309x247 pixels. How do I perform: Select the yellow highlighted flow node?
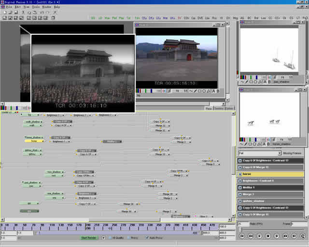click(34, 141)
